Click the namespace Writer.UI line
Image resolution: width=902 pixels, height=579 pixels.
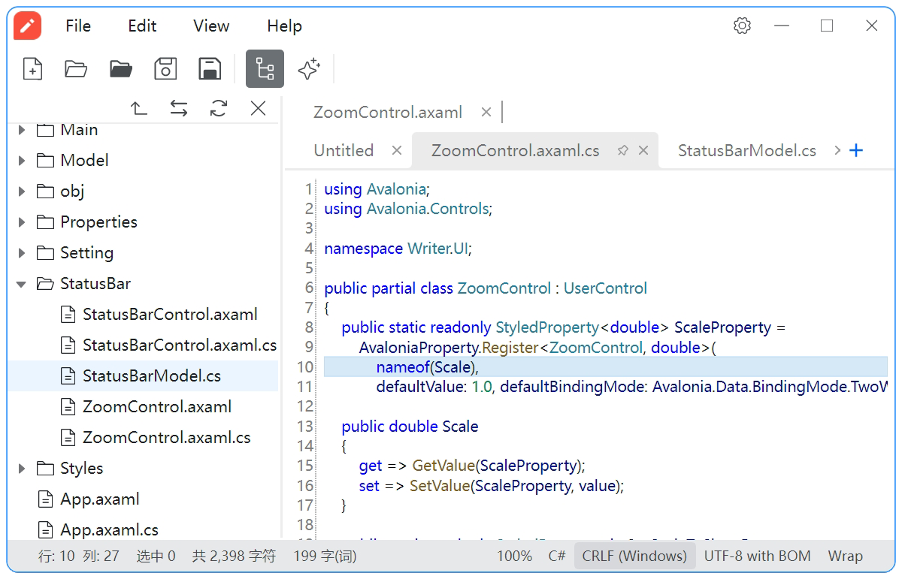[398, 249]
